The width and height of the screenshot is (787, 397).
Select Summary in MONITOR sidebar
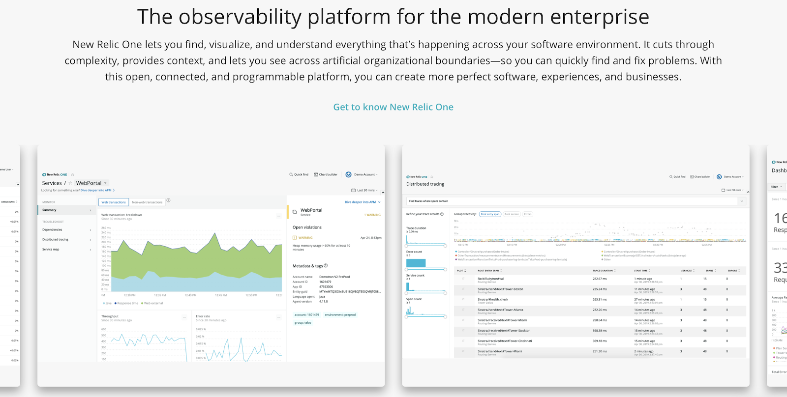pos(66,210)
